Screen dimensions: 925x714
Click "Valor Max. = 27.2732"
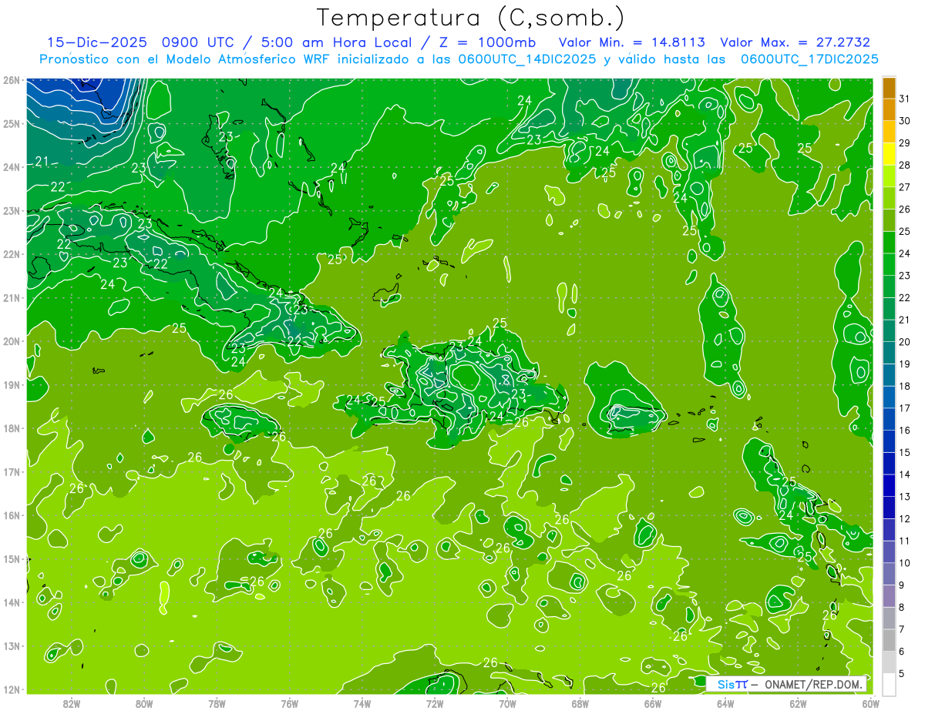(x=795, y=42)
